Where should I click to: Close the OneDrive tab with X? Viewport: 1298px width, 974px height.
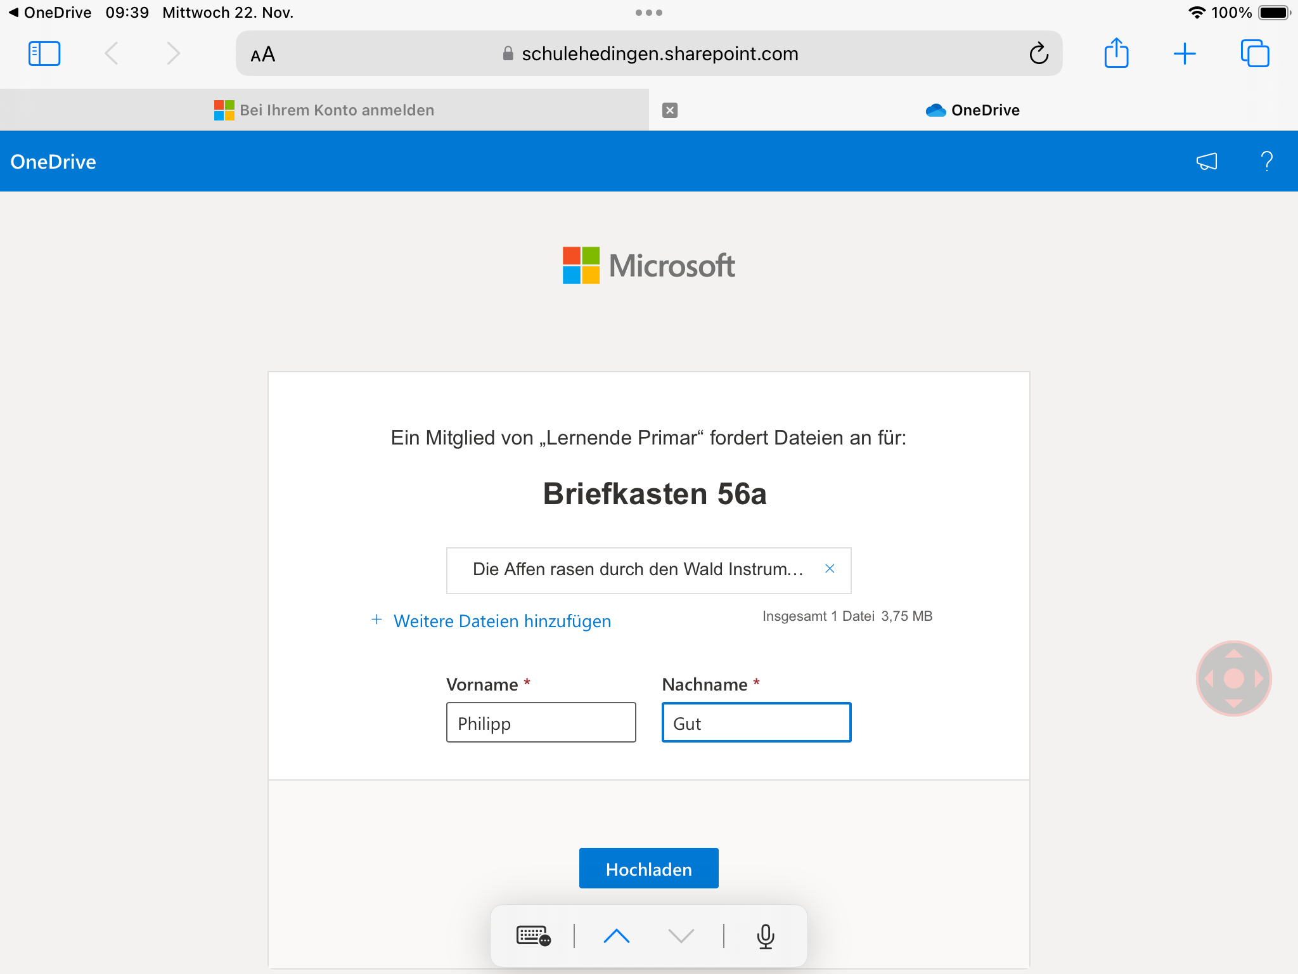pyautogui.click(x=670, y=110)
